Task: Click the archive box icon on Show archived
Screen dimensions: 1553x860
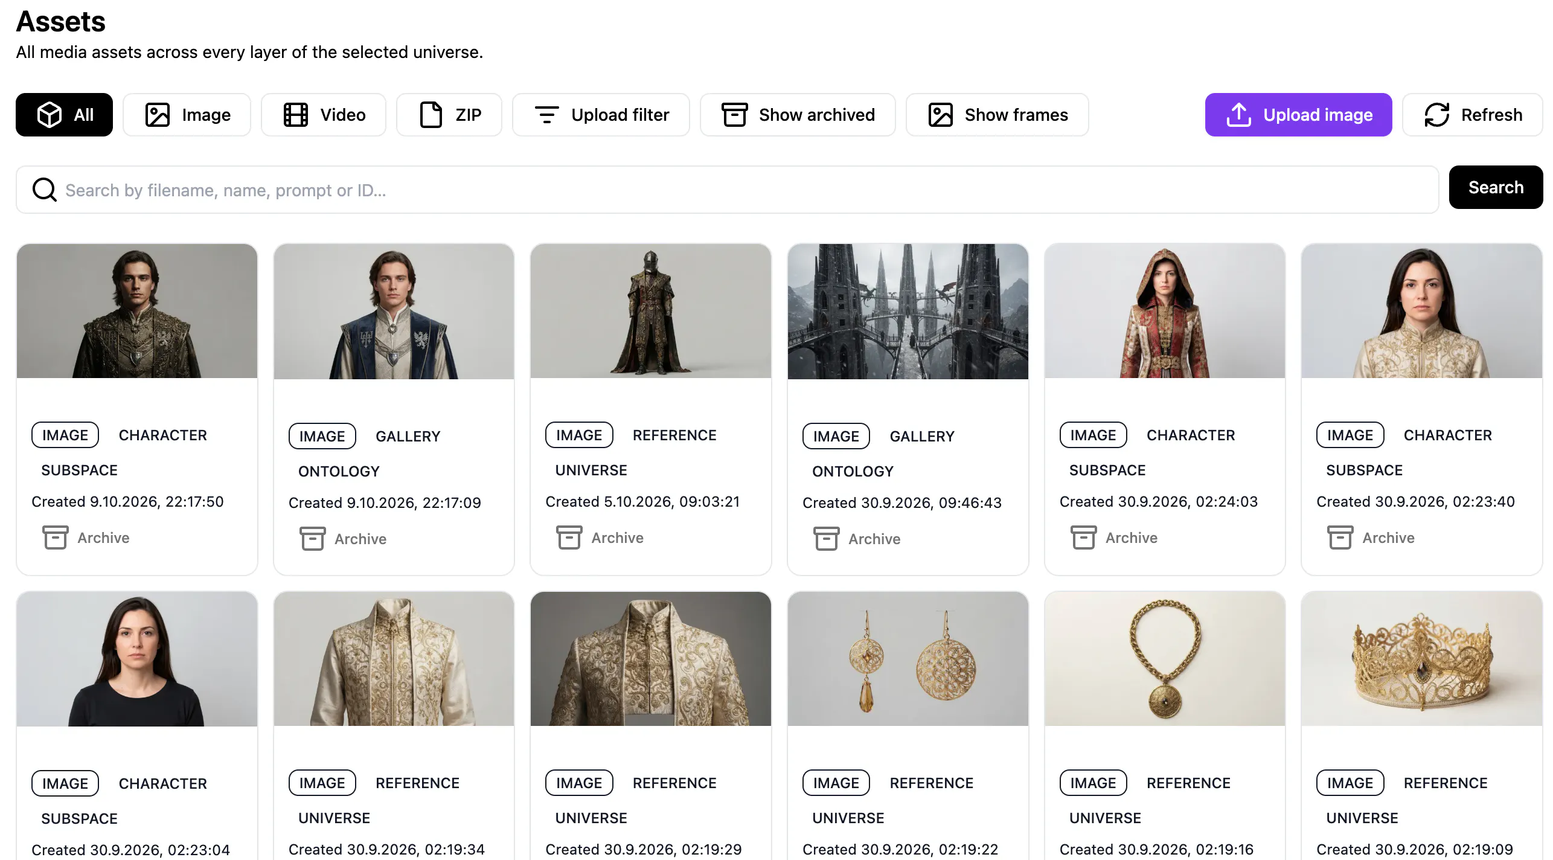Action: click(x=735, y=115)
